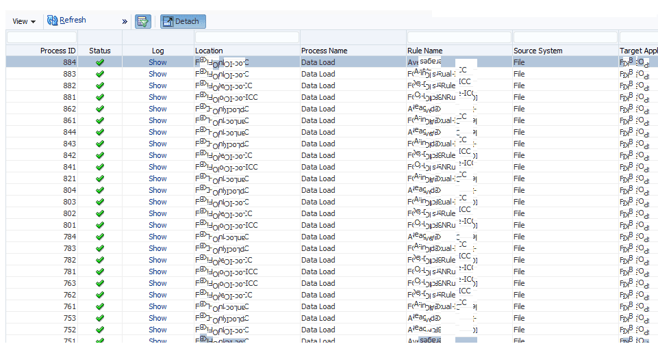
Task: Open the Show log link for process 883
Action: pos(157,74)
